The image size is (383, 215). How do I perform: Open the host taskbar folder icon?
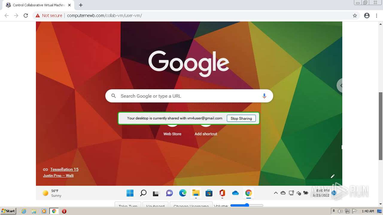click(34, 211)
